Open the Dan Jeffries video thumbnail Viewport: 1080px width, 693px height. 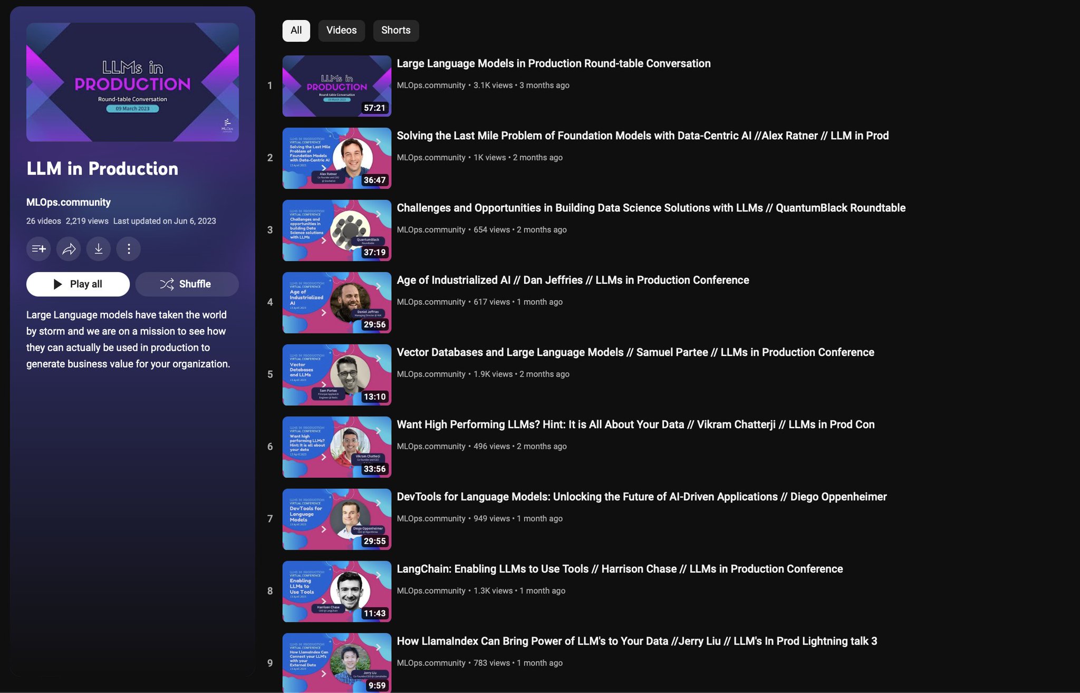[336, 303]
